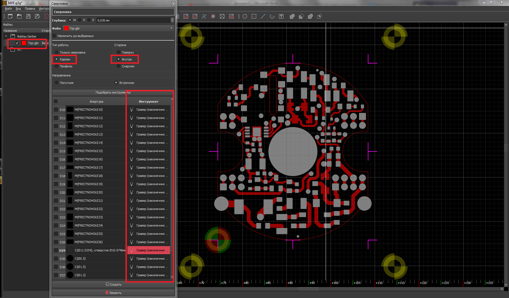Open a file with the folder icon
The height and width of the screenshot is (298, 509).
[19, 16]
